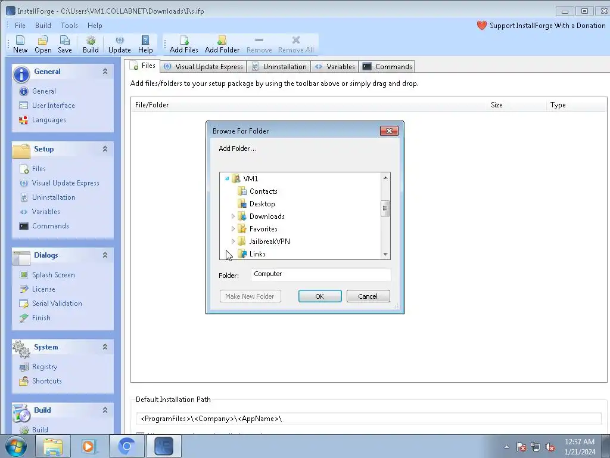Viewport: 610px width, 458px height.
Task: Switch to the Variables tab
Action: tap(335, 67)
